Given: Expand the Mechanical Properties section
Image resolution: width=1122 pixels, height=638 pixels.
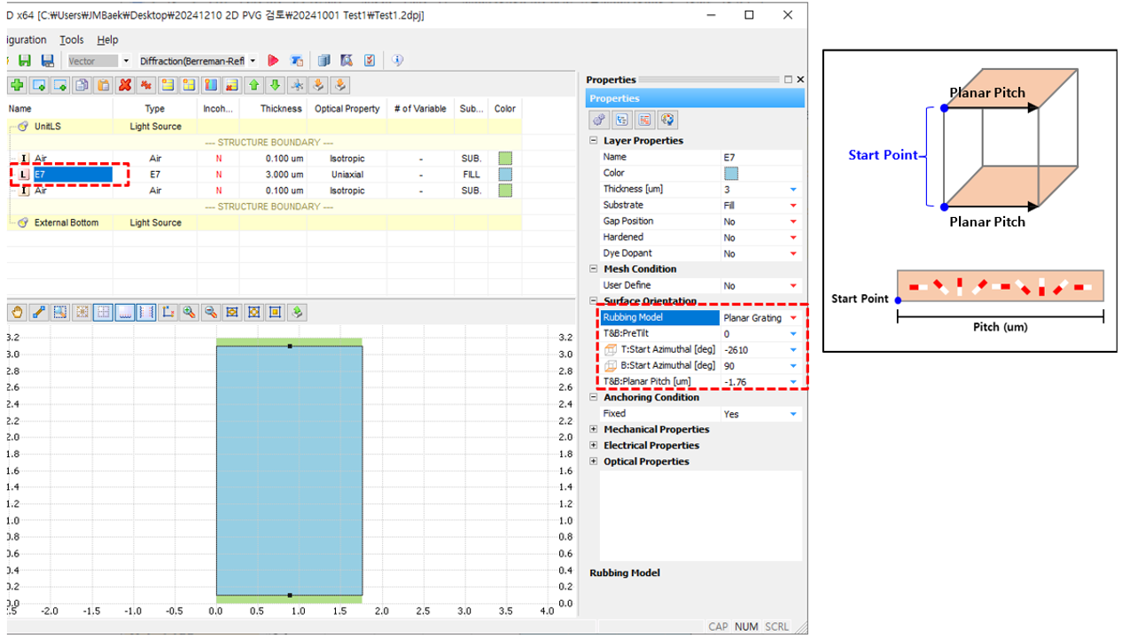Looking at the screenshot, I should 593,430.
